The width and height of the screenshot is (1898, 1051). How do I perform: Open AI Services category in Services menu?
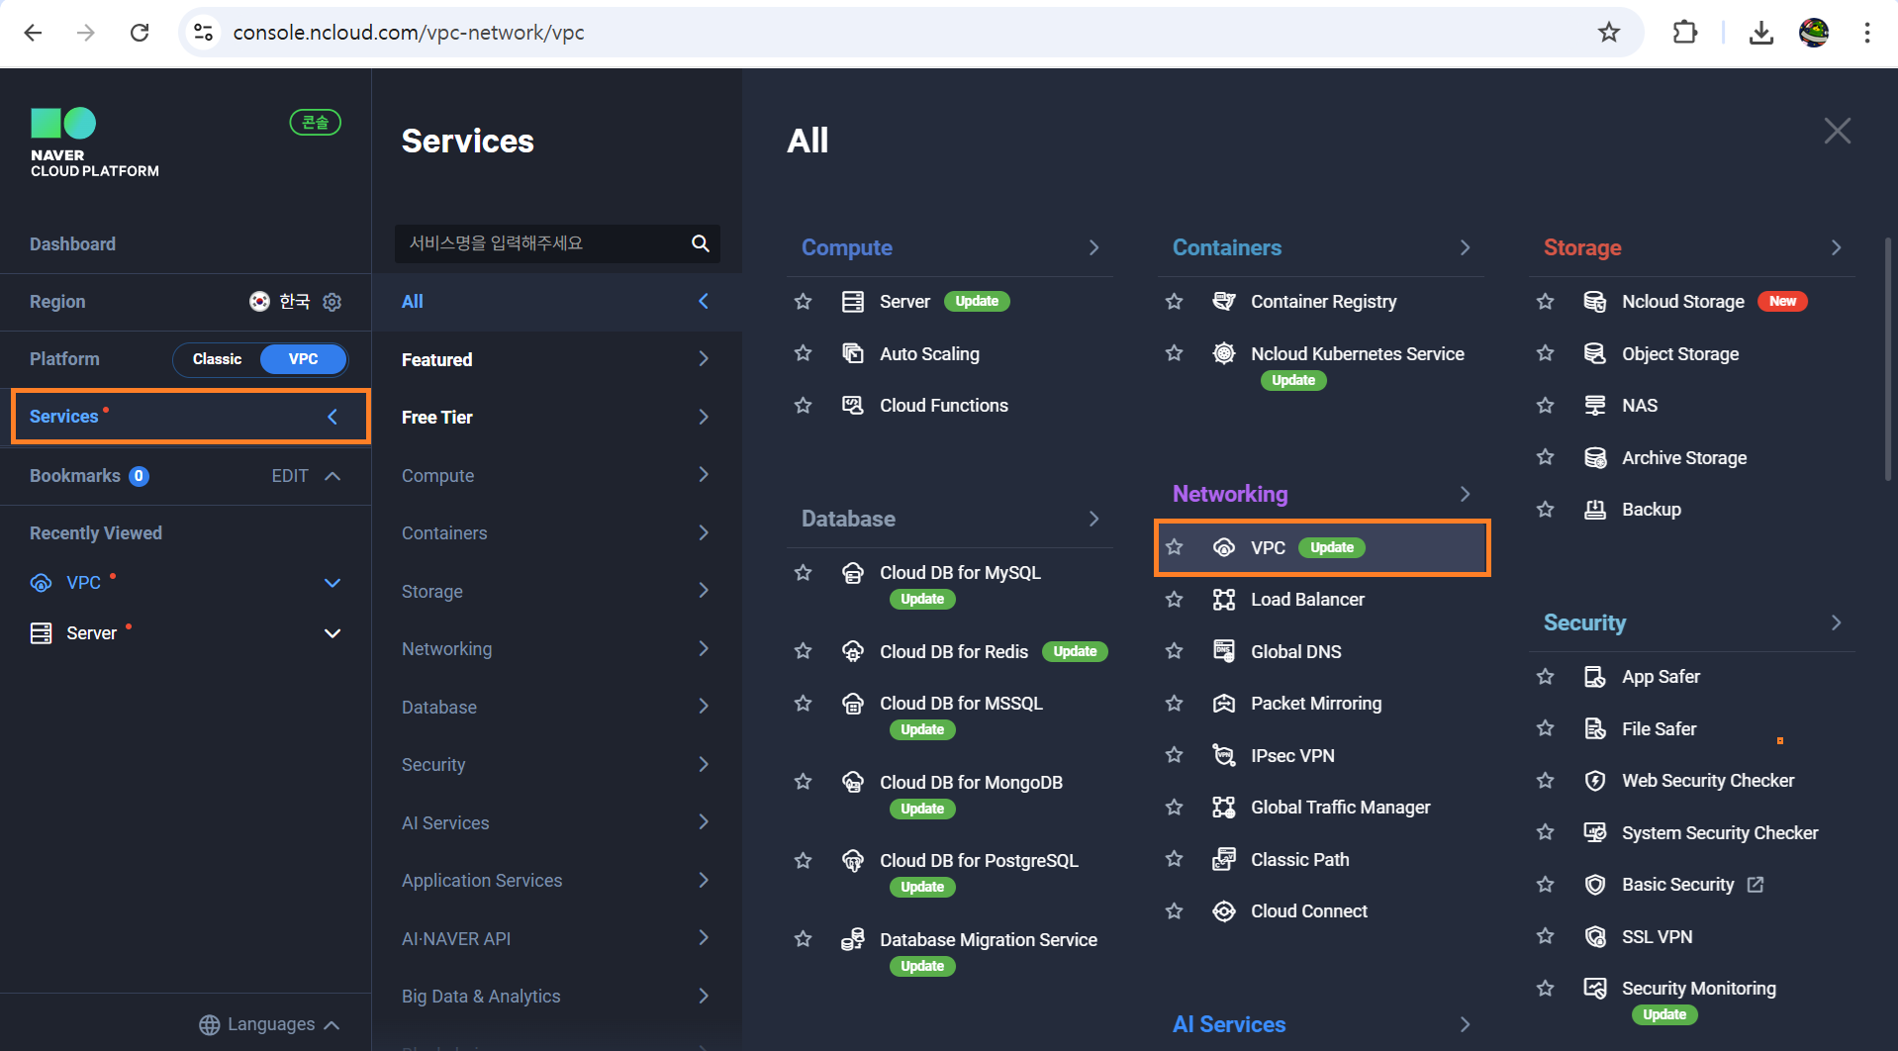coord(556,822)
